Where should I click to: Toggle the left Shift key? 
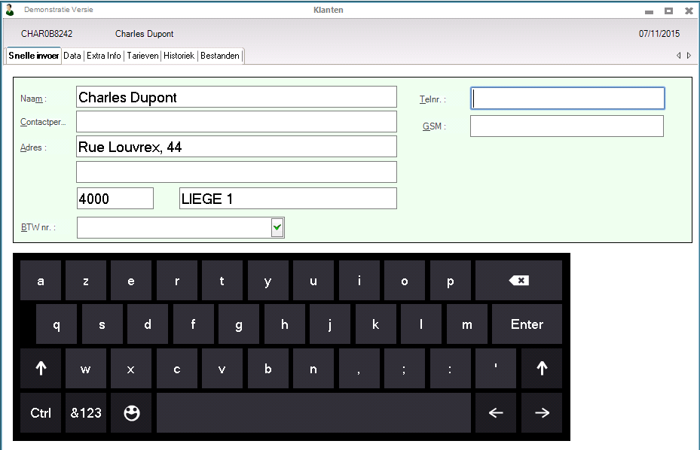click(41, 369)
